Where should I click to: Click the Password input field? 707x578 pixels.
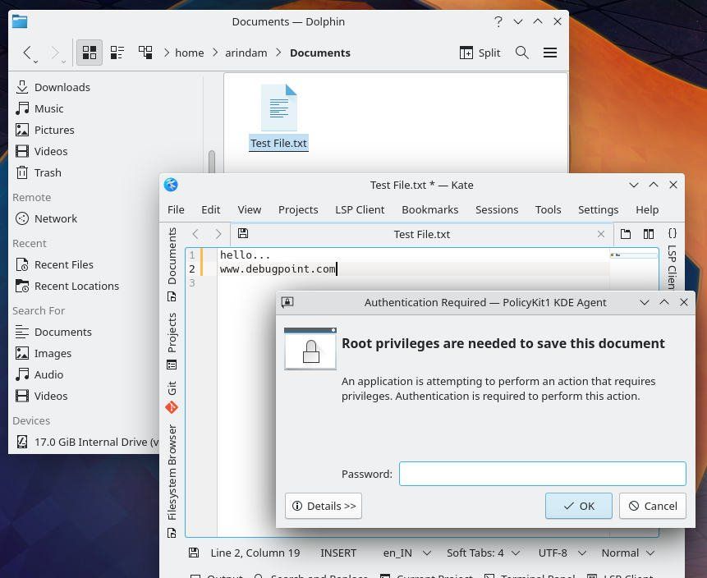542,474
